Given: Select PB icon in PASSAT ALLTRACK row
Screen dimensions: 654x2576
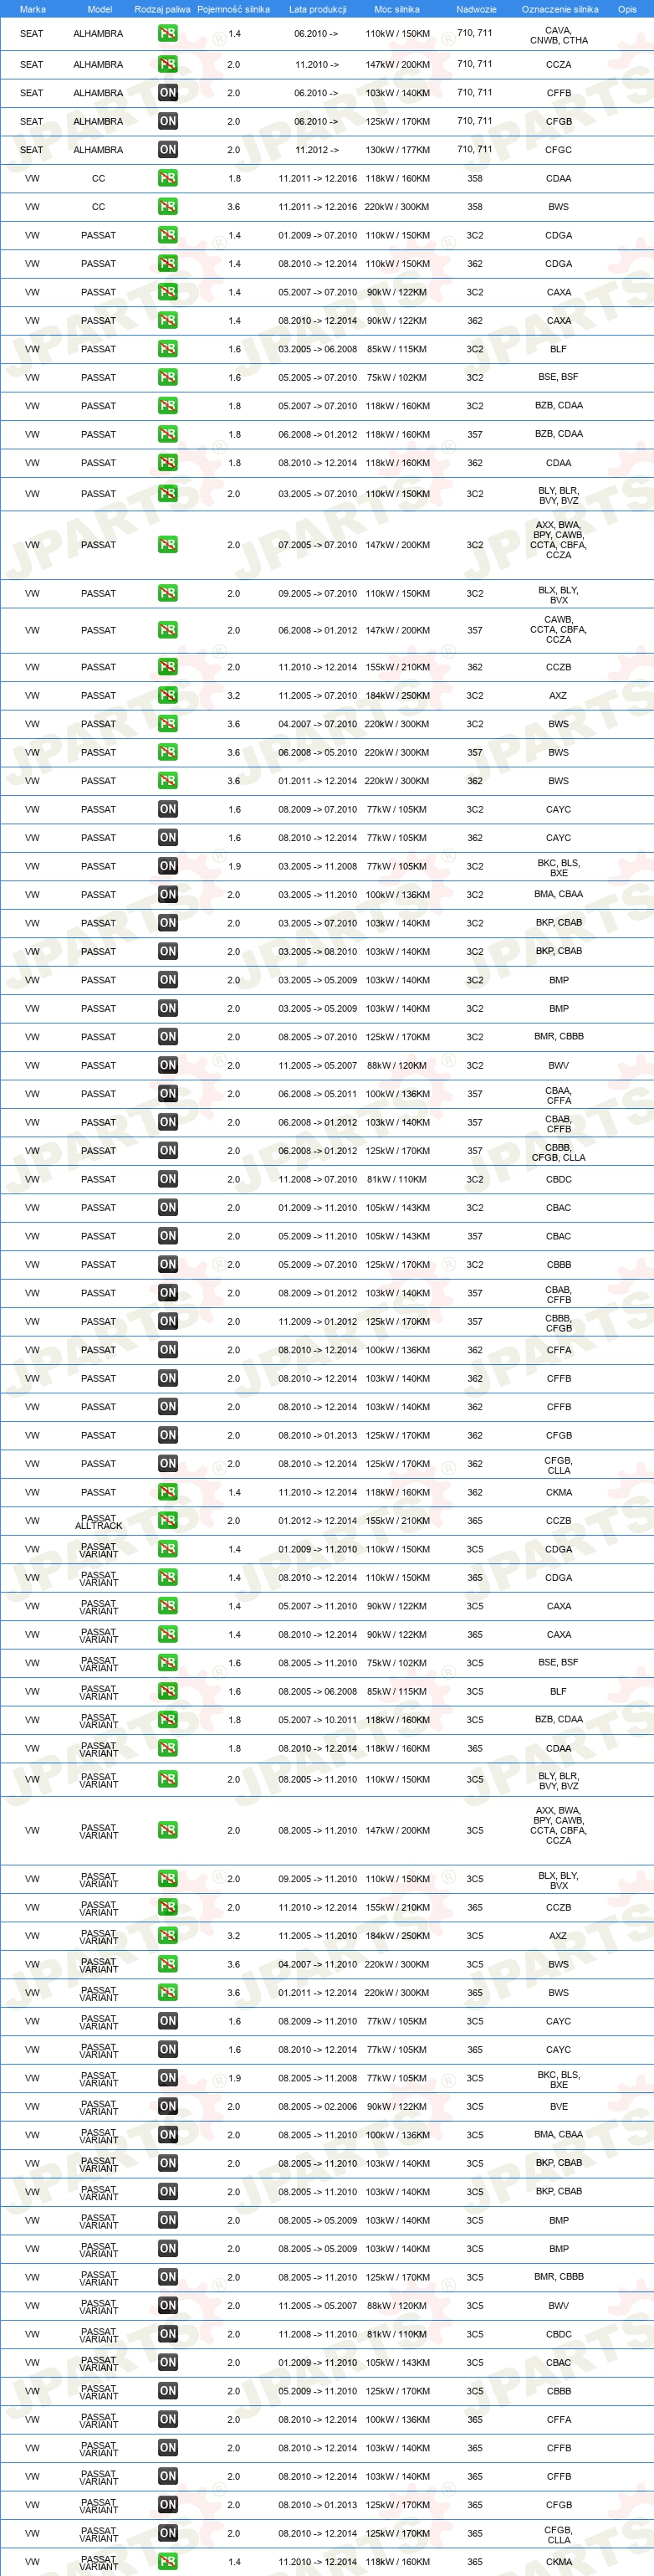Looking at the screenshot, I should click(168, 1521).
